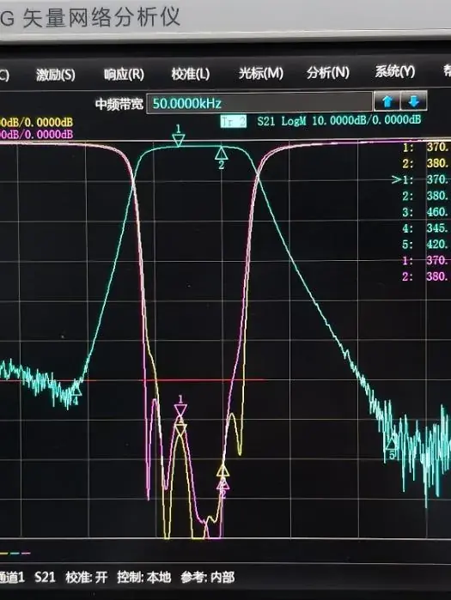Select green marker 4 on left noise floor
The height and width of the screenshot is (600, 451).
point(76,393)
